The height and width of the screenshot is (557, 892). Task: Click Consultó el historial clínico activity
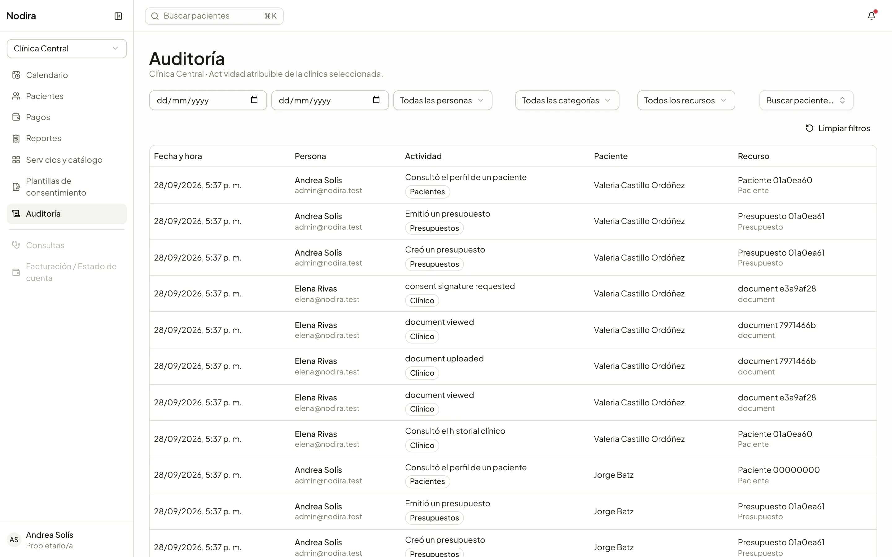[455, 431]
